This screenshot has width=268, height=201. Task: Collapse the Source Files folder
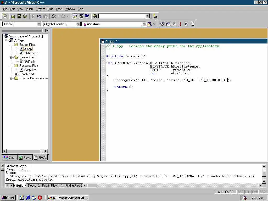tap(11, 45)
